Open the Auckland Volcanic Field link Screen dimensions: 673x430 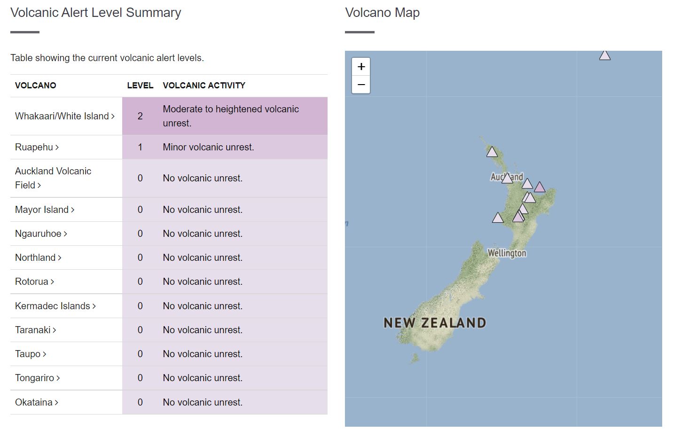coord(53,178)
